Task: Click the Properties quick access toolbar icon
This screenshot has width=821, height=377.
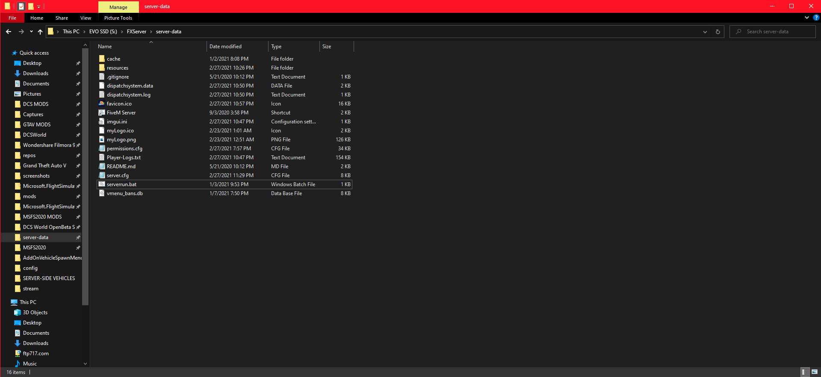Action: coord(21,6)
